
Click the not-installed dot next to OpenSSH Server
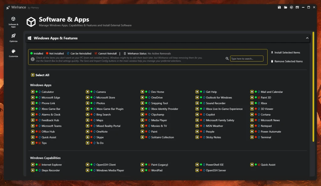click(x=201, y=170)
